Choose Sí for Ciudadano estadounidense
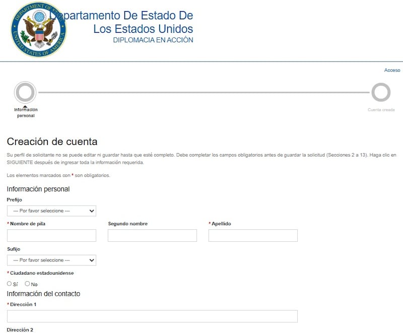Viewport: 403px width, 333px height. tap(10, 284)
